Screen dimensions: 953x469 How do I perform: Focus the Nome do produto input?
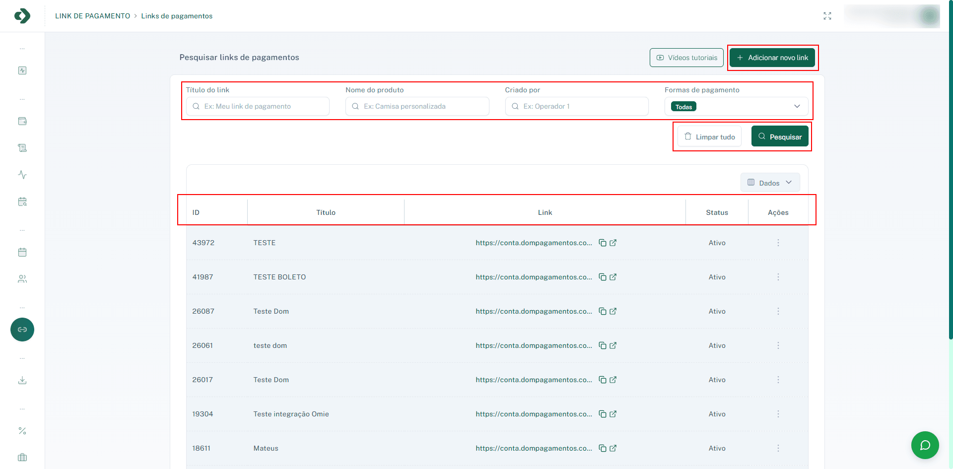pos(417,106)
